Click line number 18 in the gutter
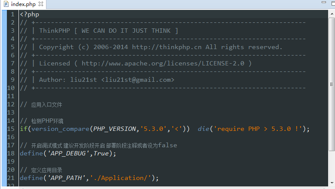335x189 pixels. (x=11, y=154)
